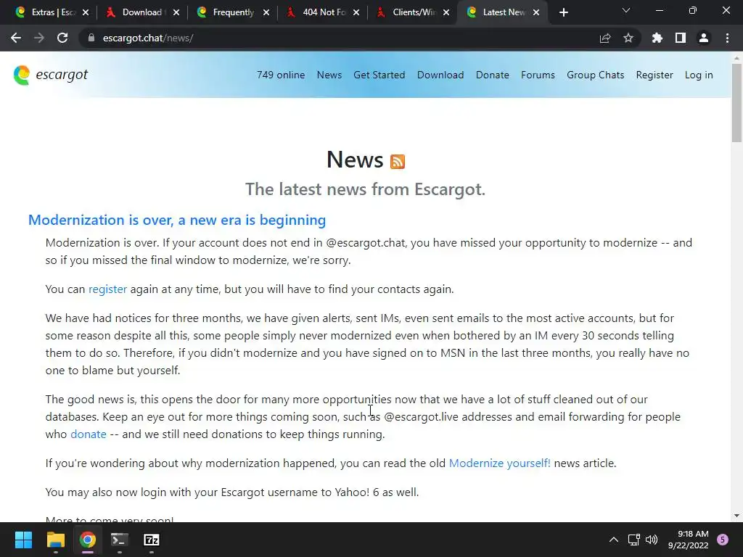Viewport: 743px width, 557px height.
Task: Click the Chrome taskbar icon
Action: 88,540
